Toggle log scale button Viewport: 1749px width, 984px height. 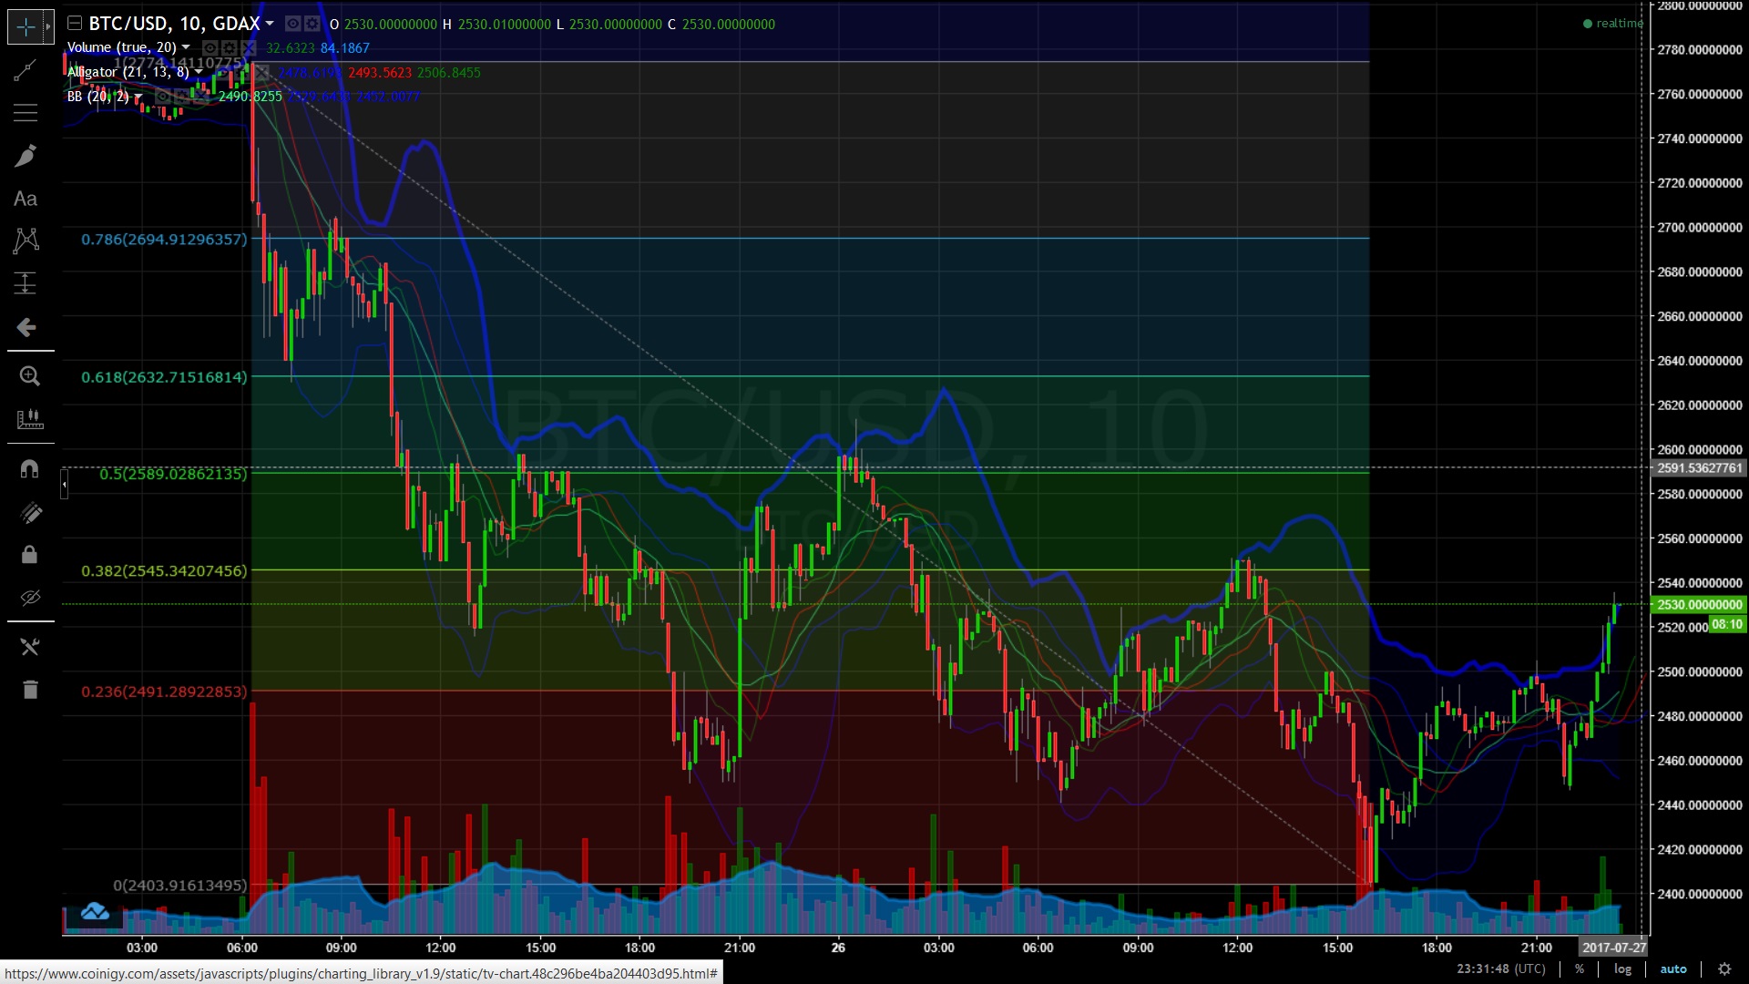[1623, 969]
